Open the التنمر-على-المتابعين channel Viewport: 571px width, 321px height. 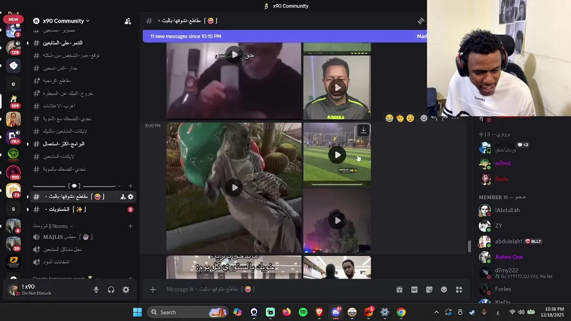pyautogui.click(x=83, y=43)
